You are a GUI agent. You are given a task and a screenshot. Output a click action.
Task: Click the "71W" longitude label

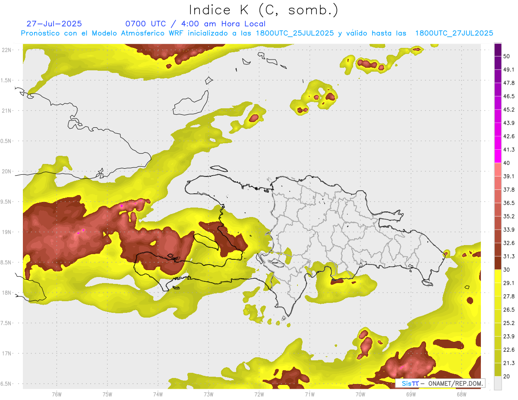tap(310, 394)
